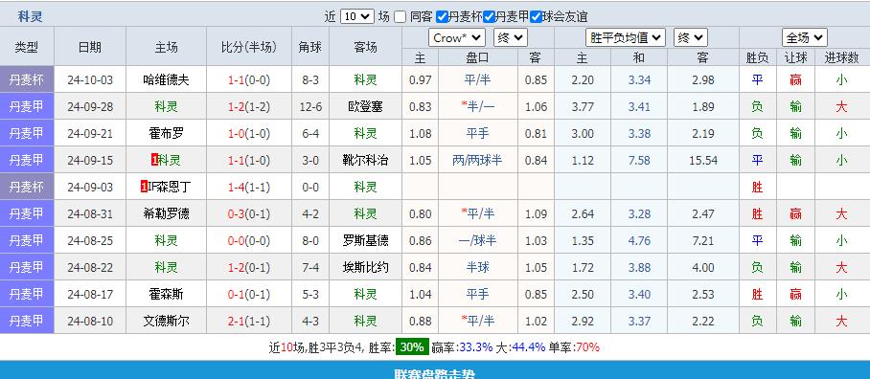This screenshot has width=870, height=379.
Task: Click the 1-1(0-0) score on 24-10-03
Action: click(x=248, y=79)
